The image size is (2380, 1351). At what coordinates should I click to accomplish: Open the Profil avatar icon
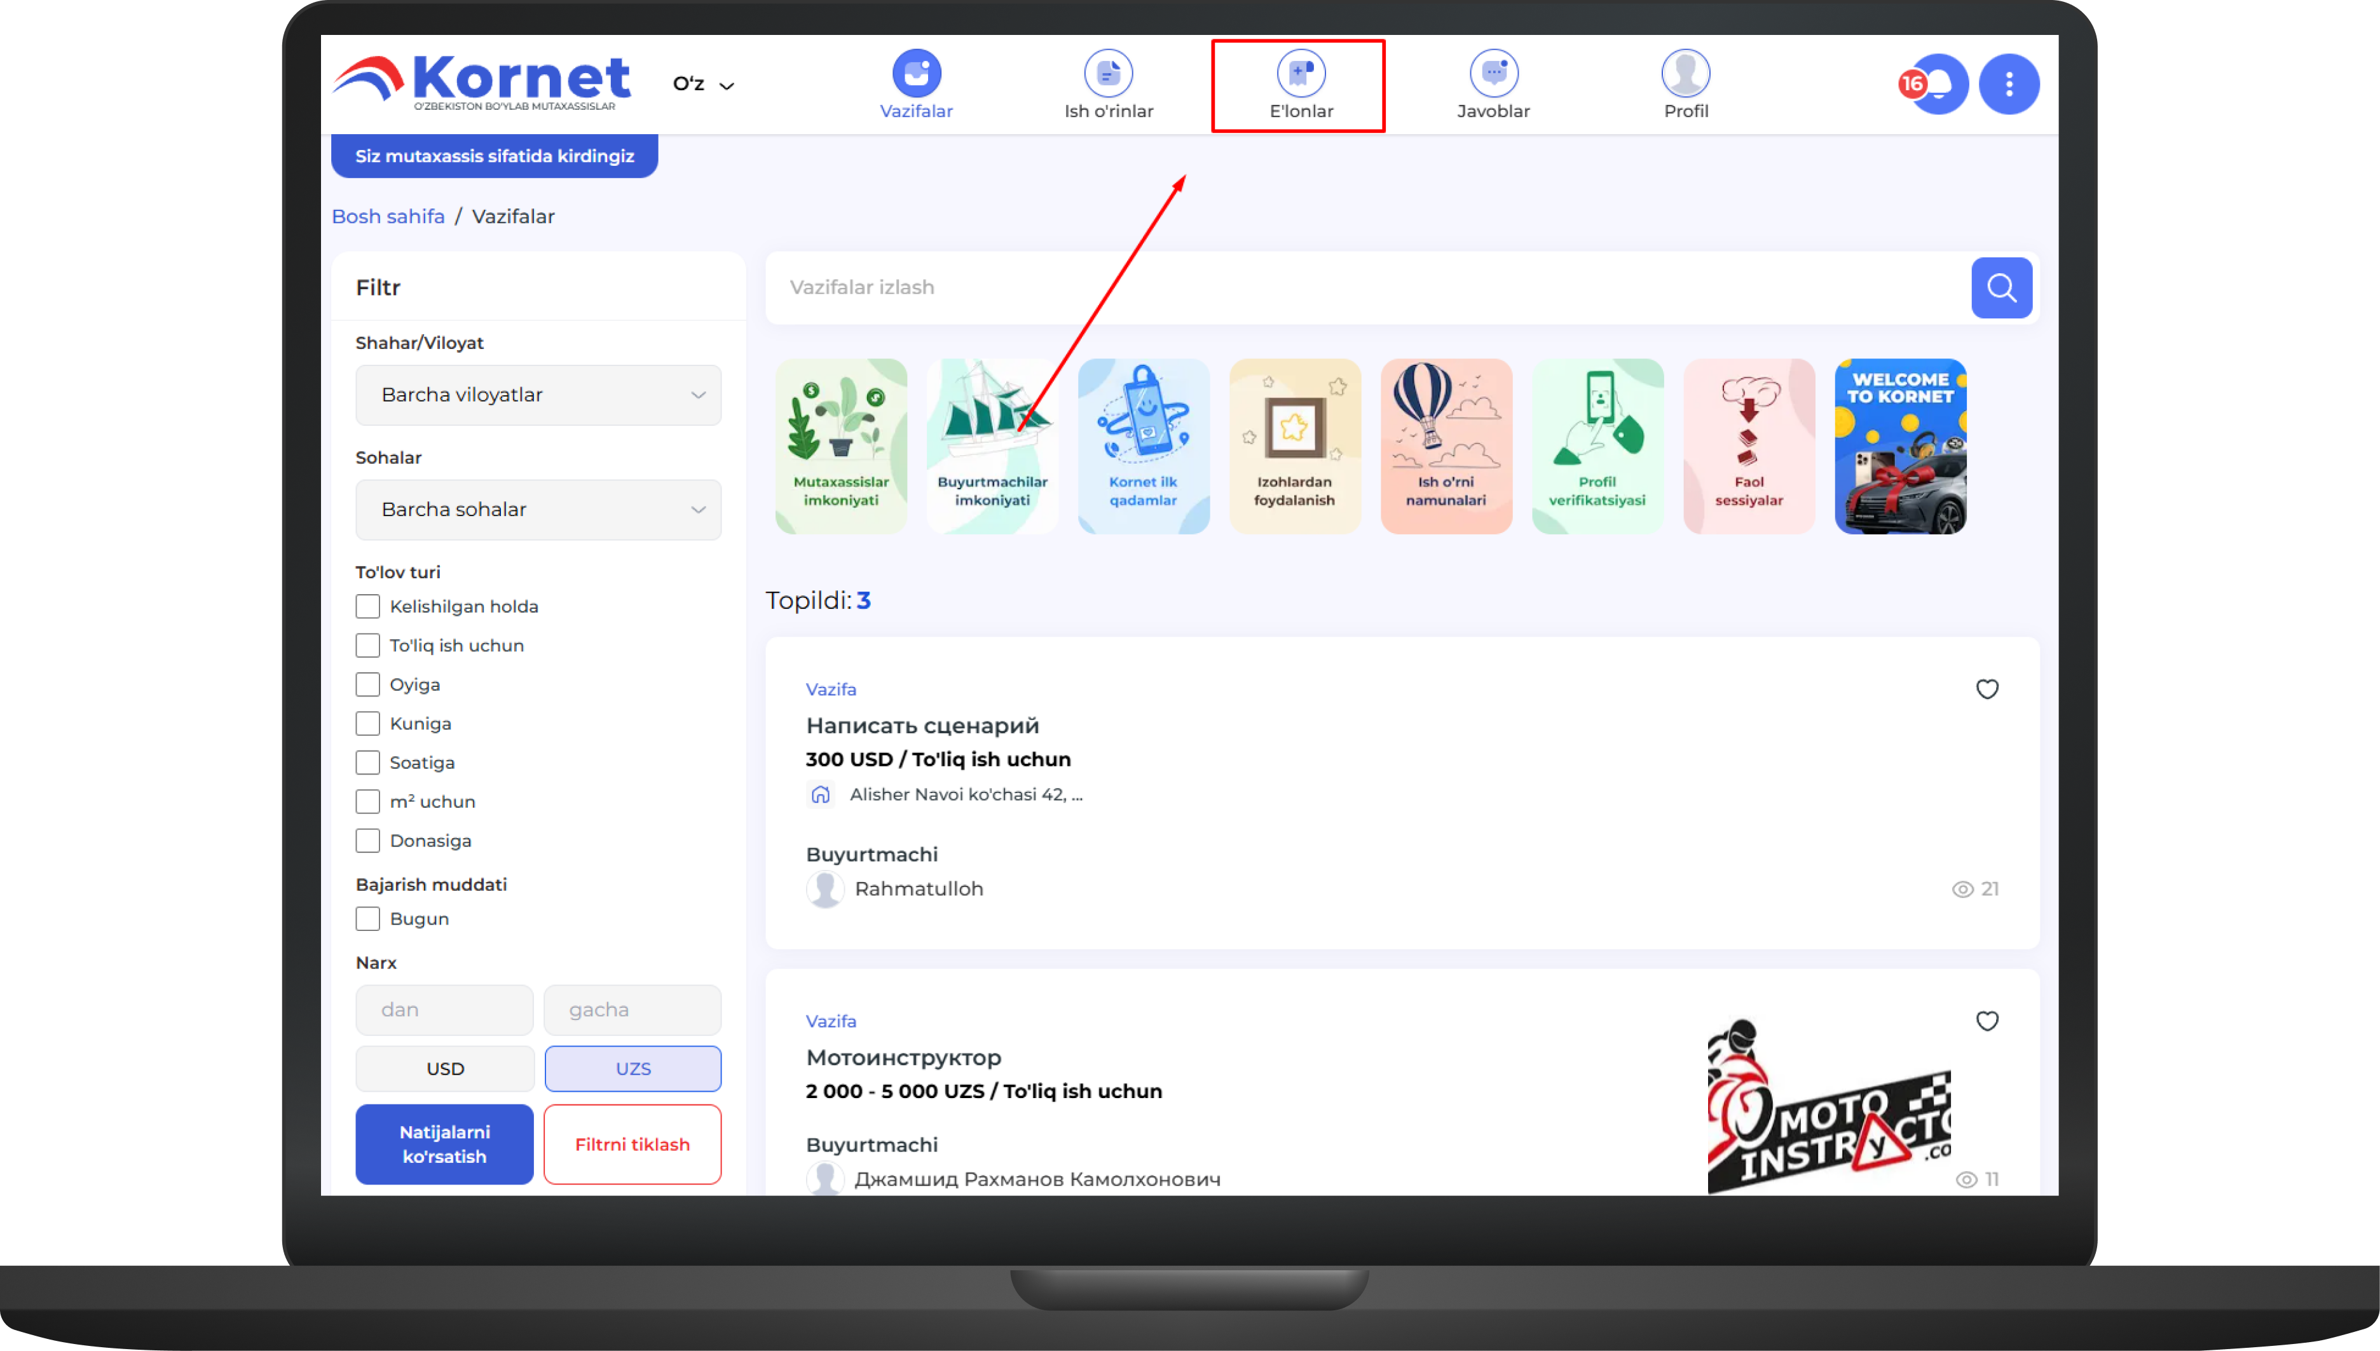click(x=1685, y=73)
